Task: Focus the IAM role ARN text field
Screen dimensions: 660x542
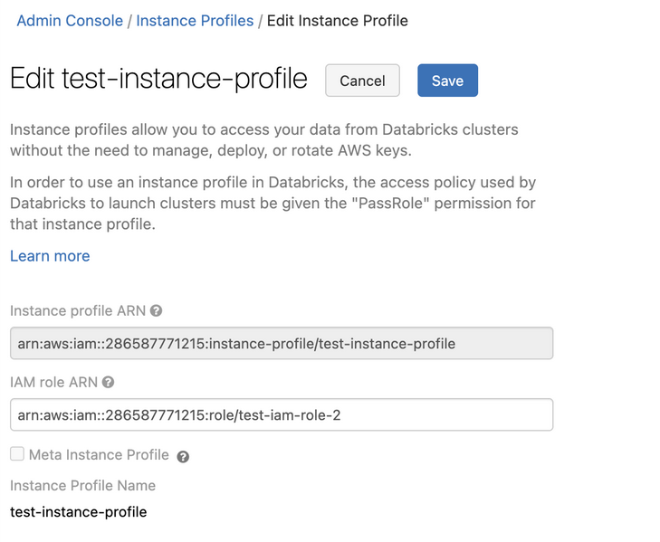Action: click(281, 415)
